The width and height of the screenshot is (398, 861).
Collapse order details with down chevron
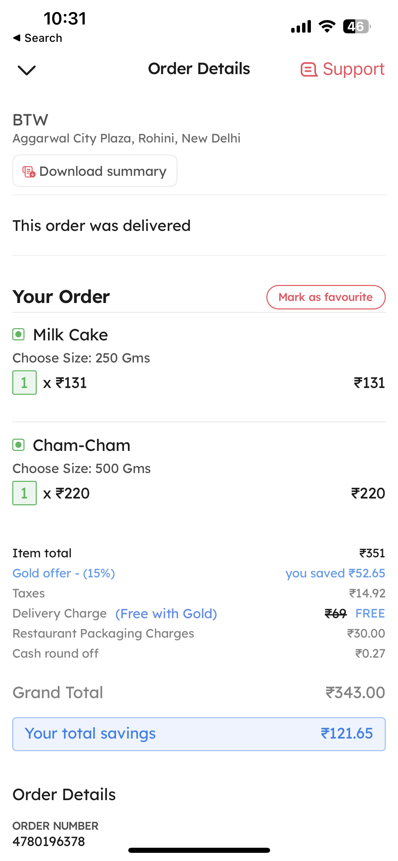(x=27, y=70)
